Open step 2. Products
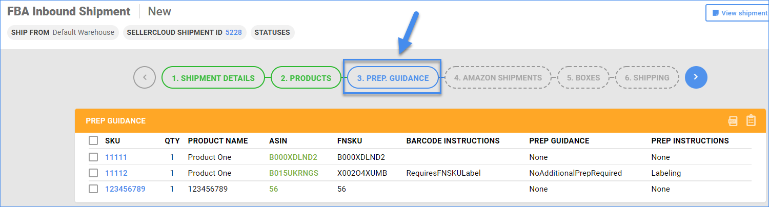The width and height of the screenshot is (769, 207). click(306, 78)
